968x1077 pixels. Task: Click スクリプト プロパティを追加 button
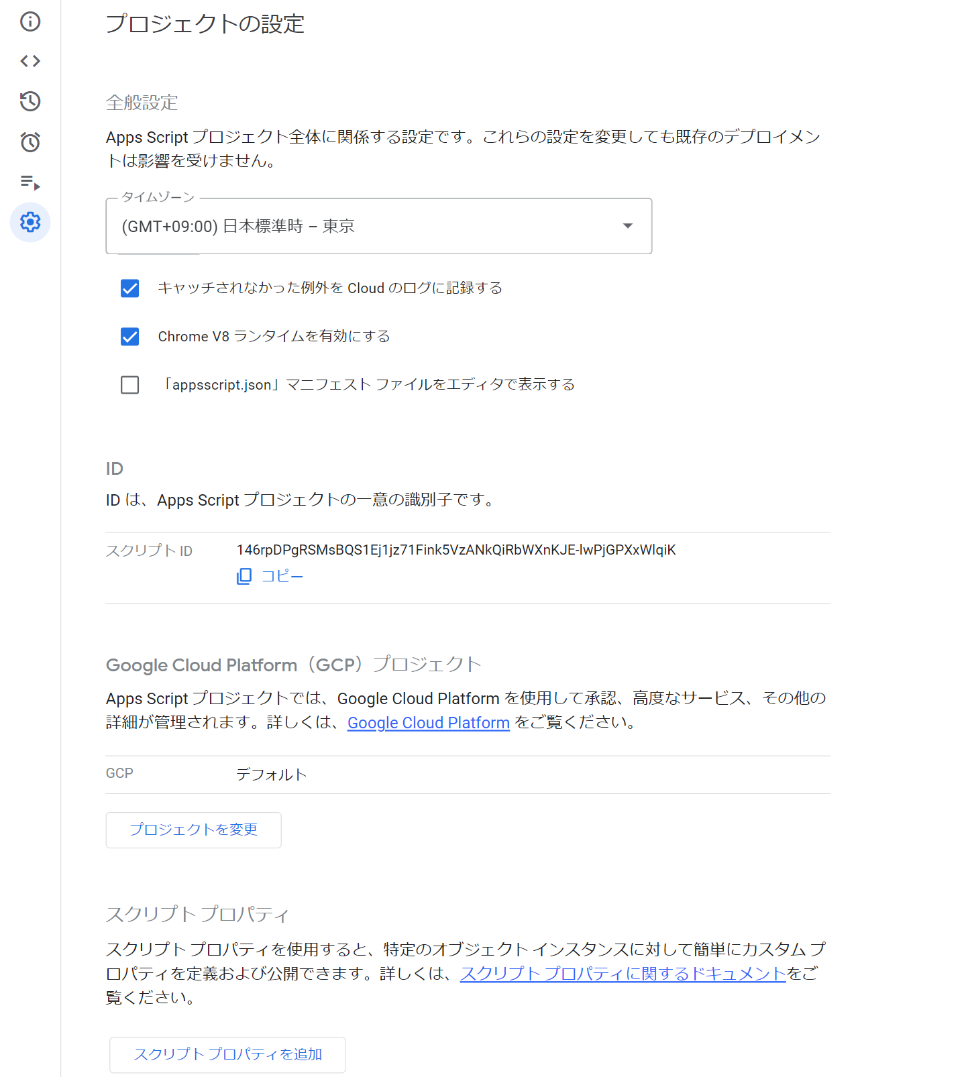point(227,1055)
